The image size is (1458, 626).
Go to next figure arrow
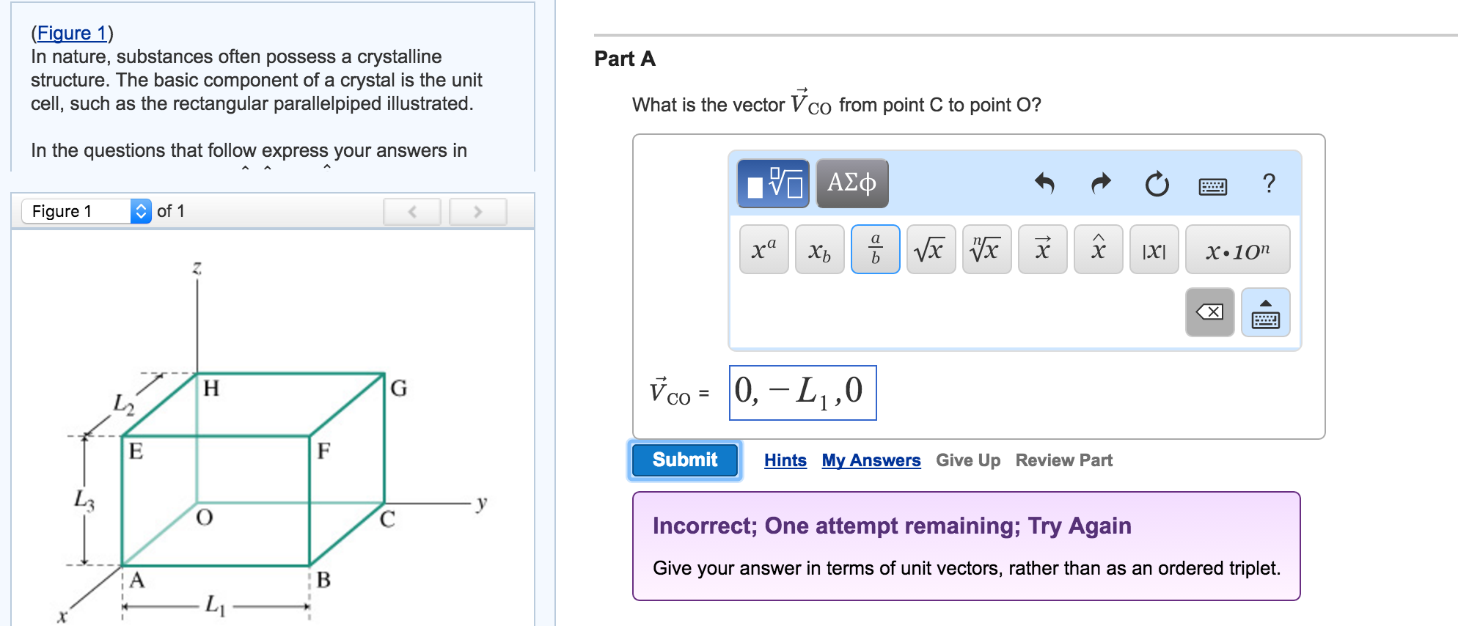point(477,212)
